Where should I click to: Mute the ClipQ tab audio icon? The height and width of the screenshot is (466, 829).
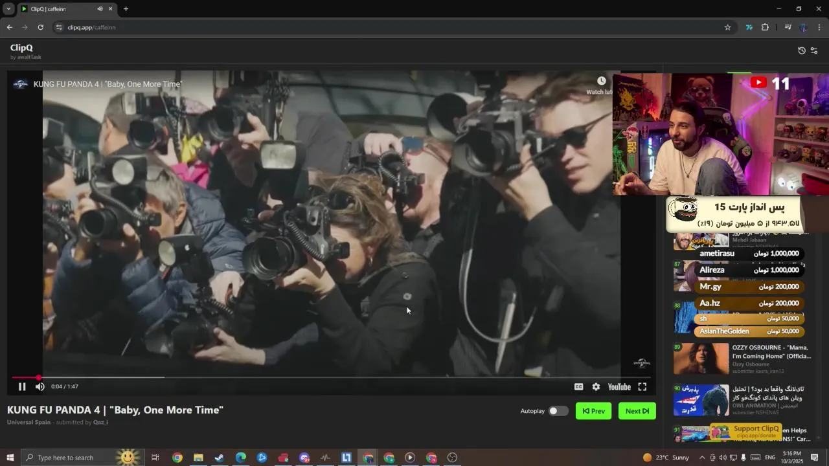click(x=100, y=9)
